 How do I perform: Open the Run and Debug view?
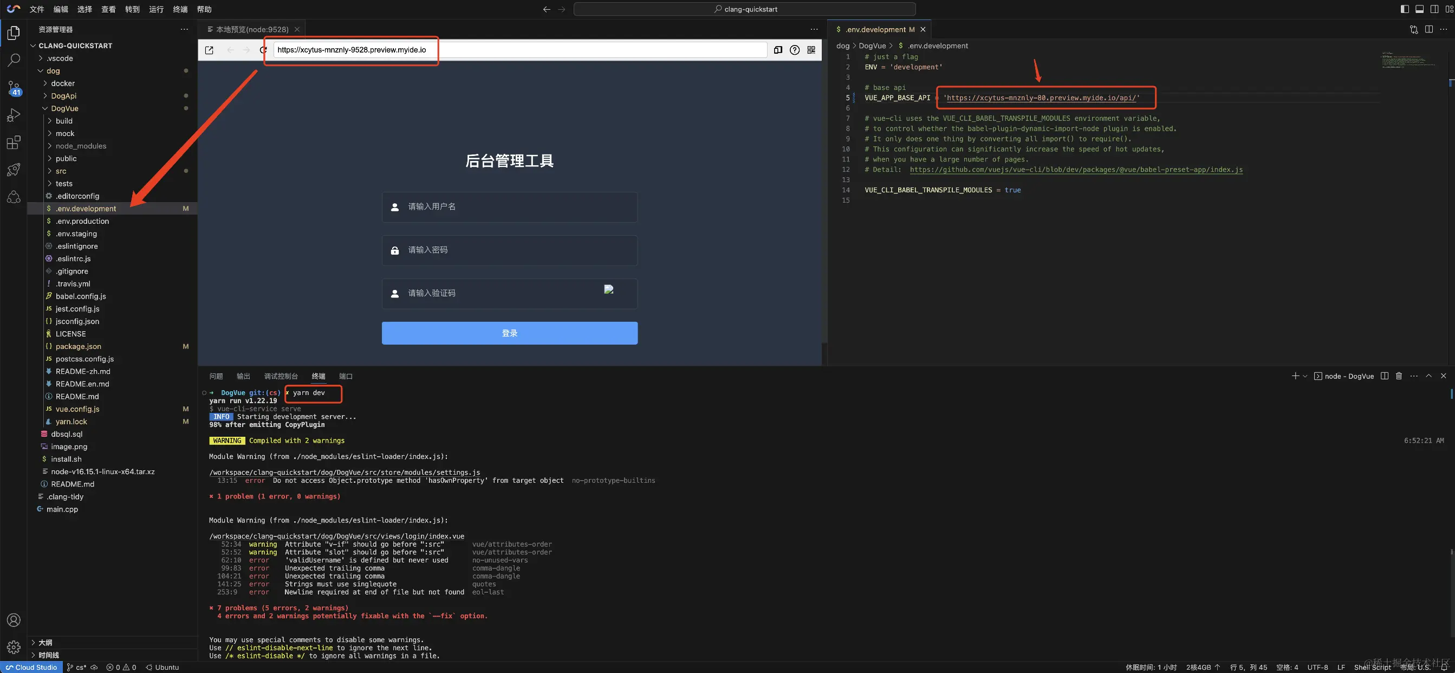[14, 115]
